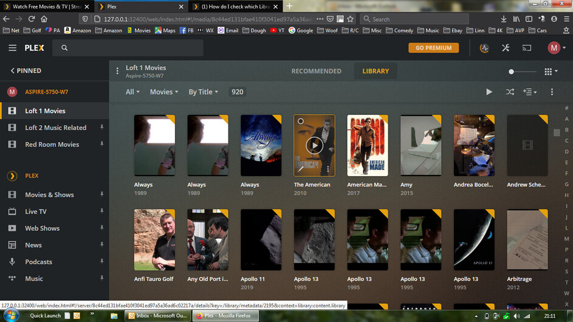Screen dimensions: 573x322
Task: Jump to letter M in index
Action: 566,239
